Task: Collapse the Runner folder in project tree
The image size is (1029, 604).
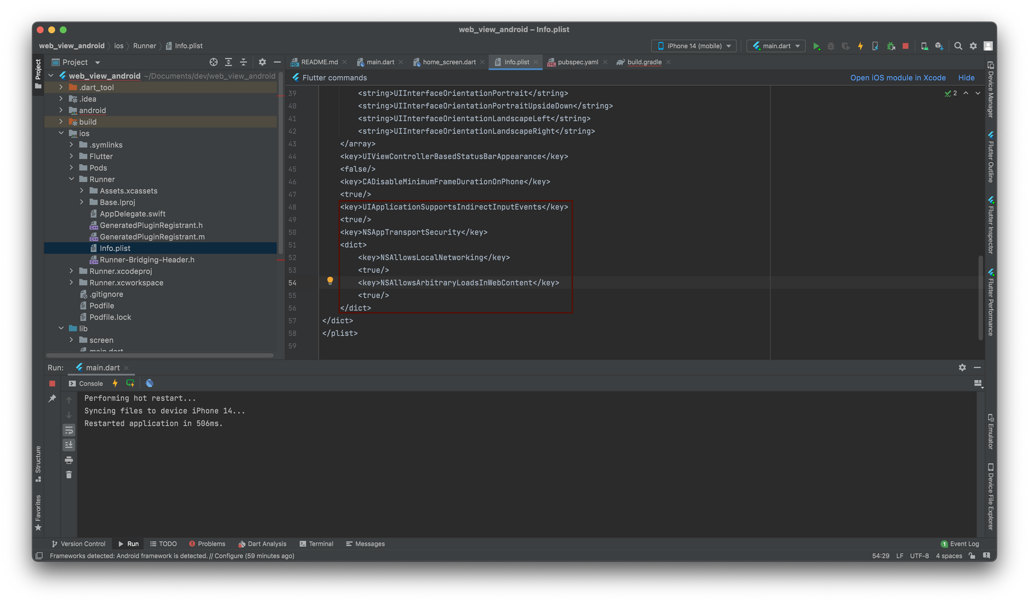Action: 72,180
